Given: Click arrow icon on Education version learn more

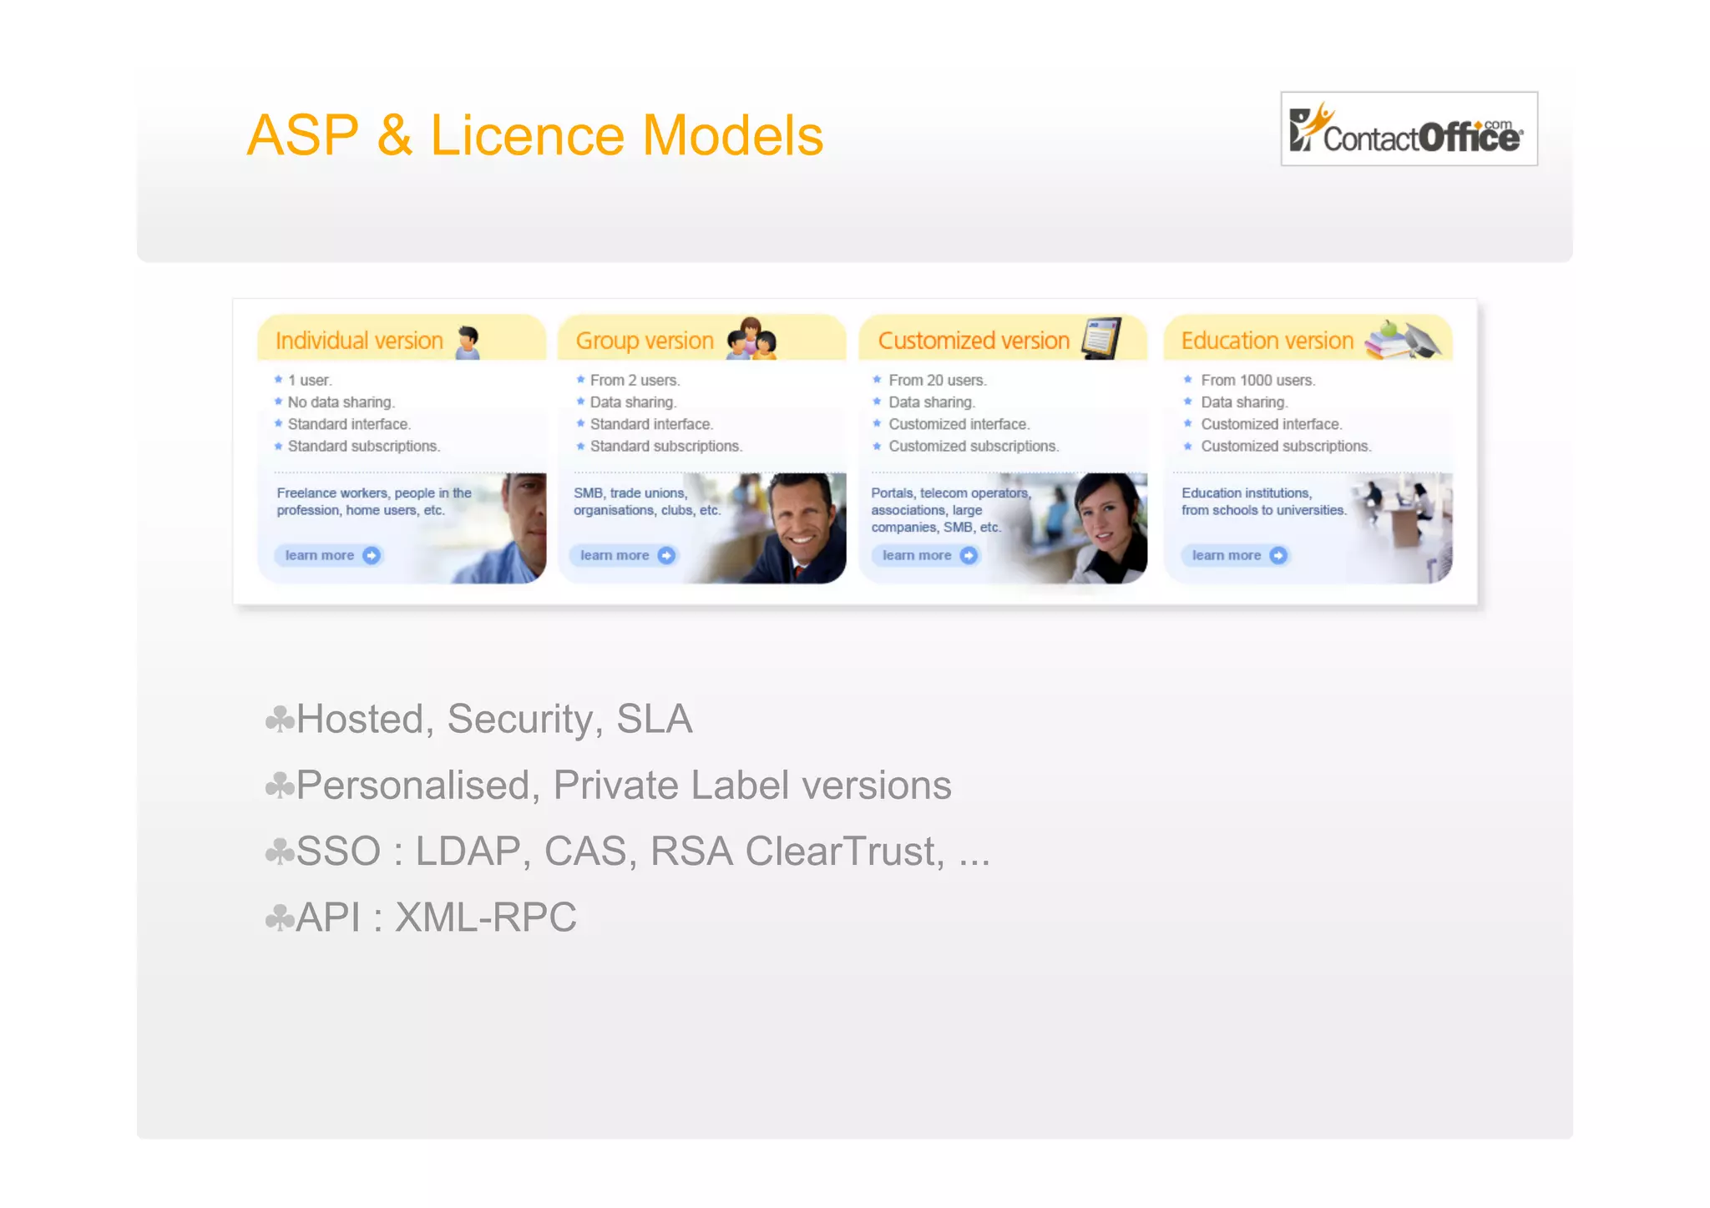Looking at the screenshot, I should click(1278, 555).
